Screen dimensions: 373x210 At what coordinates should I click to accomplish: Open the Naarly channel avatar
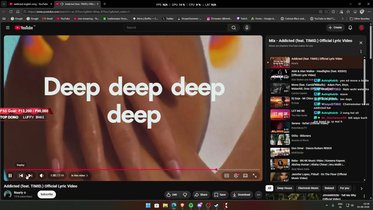point(8,194)
